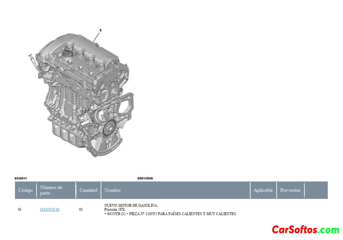Screen dimensions: 343x240
Task: Open part number link 16105620 80
Action: point(50,209)
